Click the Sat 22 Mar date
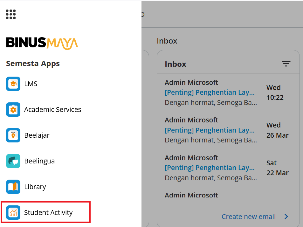Viewport: 303px width, 227px height. pyautogui.click(x=278, y=168)
